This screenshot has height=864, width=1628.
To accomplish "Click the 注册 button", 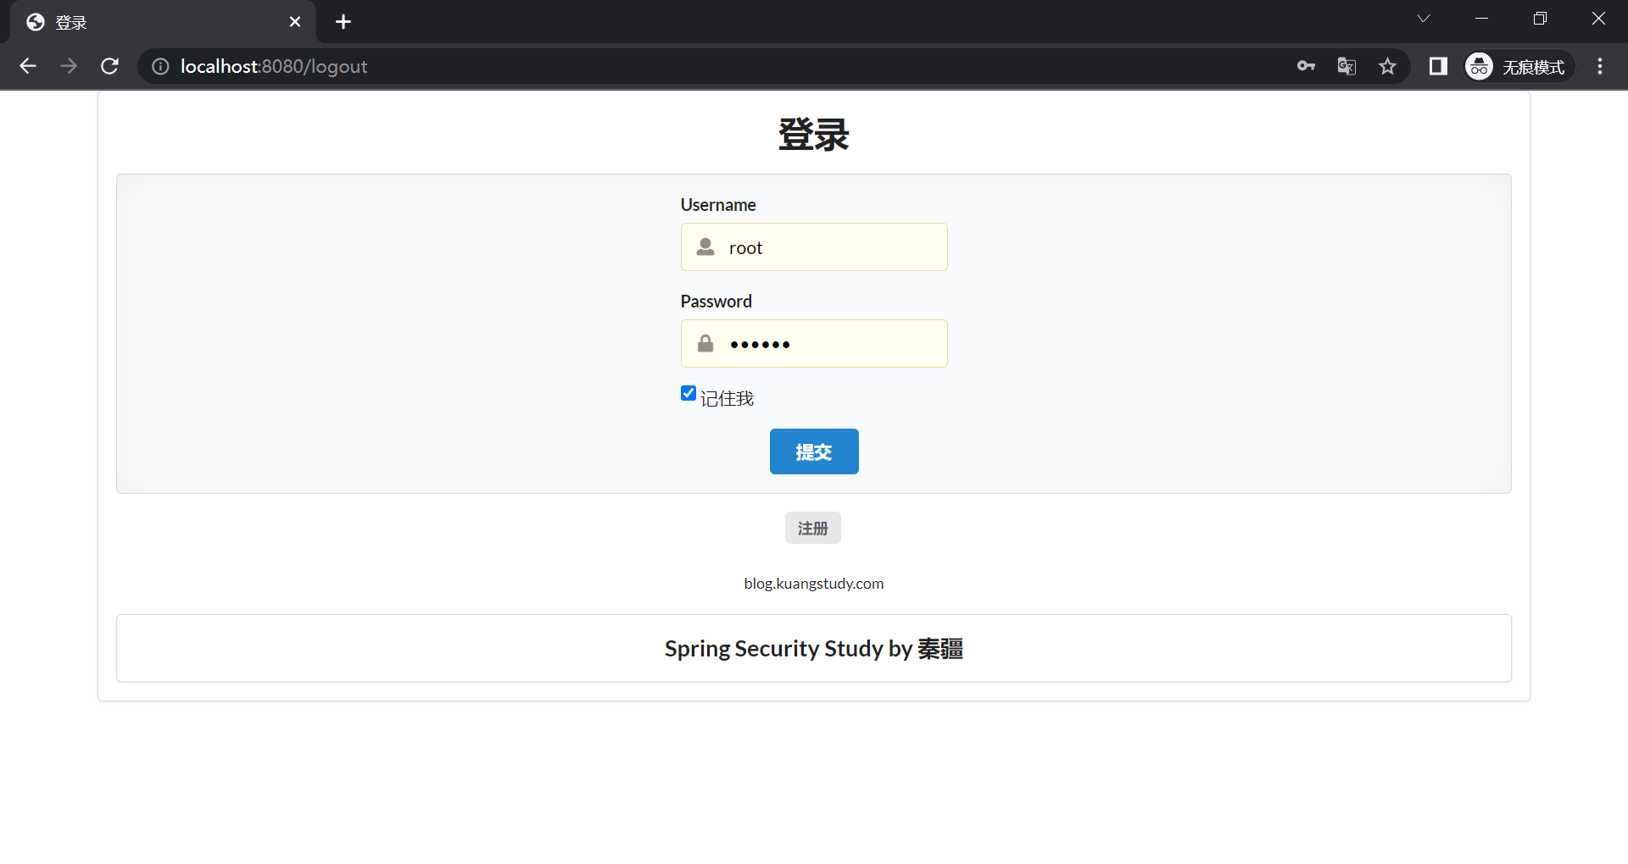I will [812, 528].
